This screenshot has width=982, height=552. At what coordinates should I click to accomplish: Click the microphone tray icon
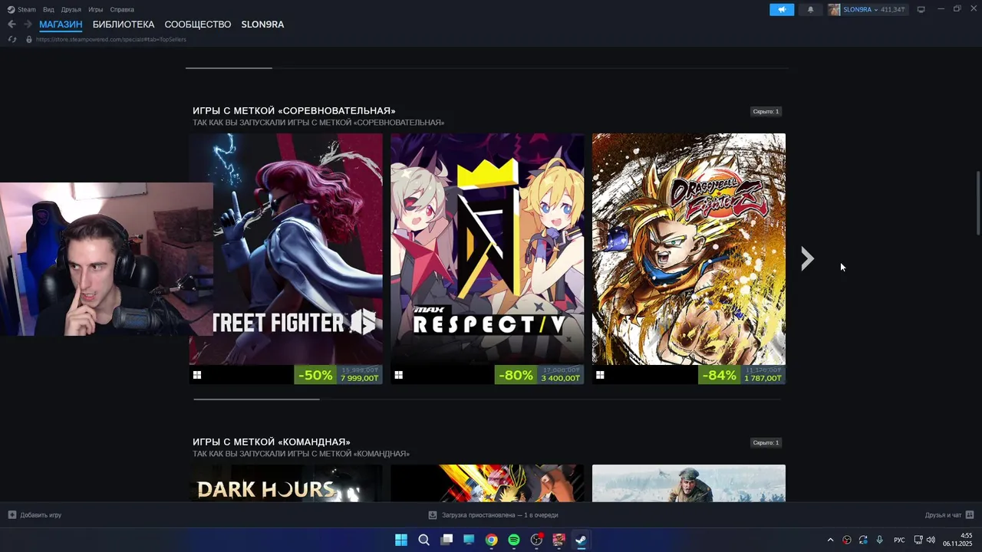[x=880, y=540]
